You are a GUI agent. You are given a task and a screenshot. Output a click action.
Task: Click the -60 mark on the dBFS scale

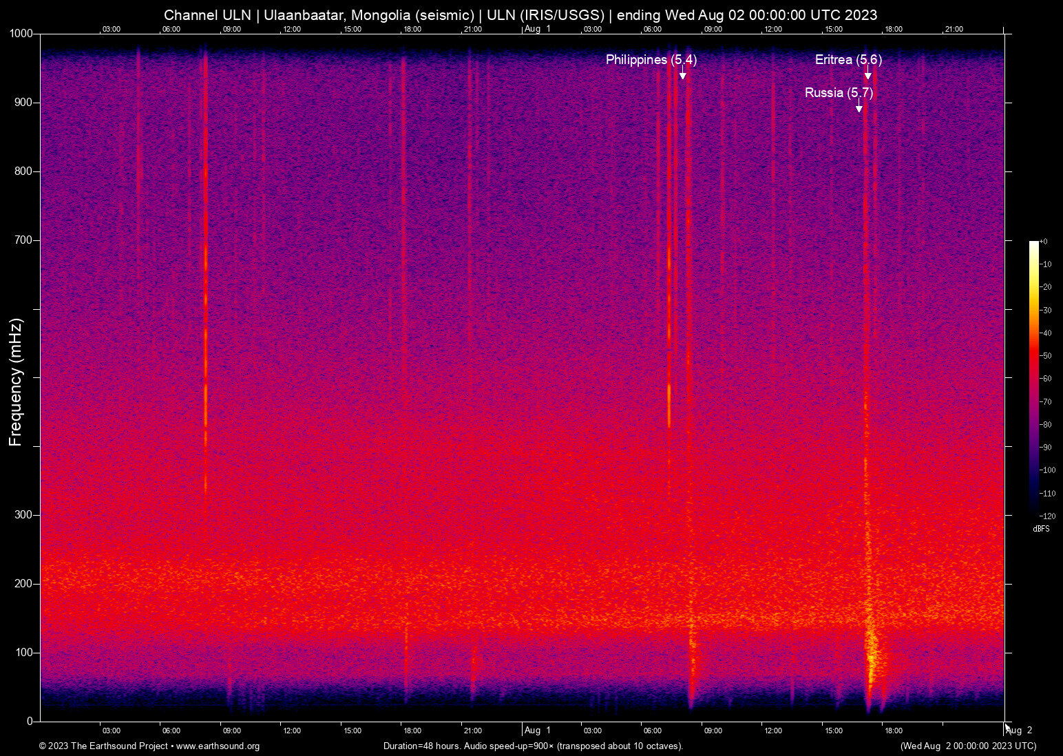(x=1045, y=378)
